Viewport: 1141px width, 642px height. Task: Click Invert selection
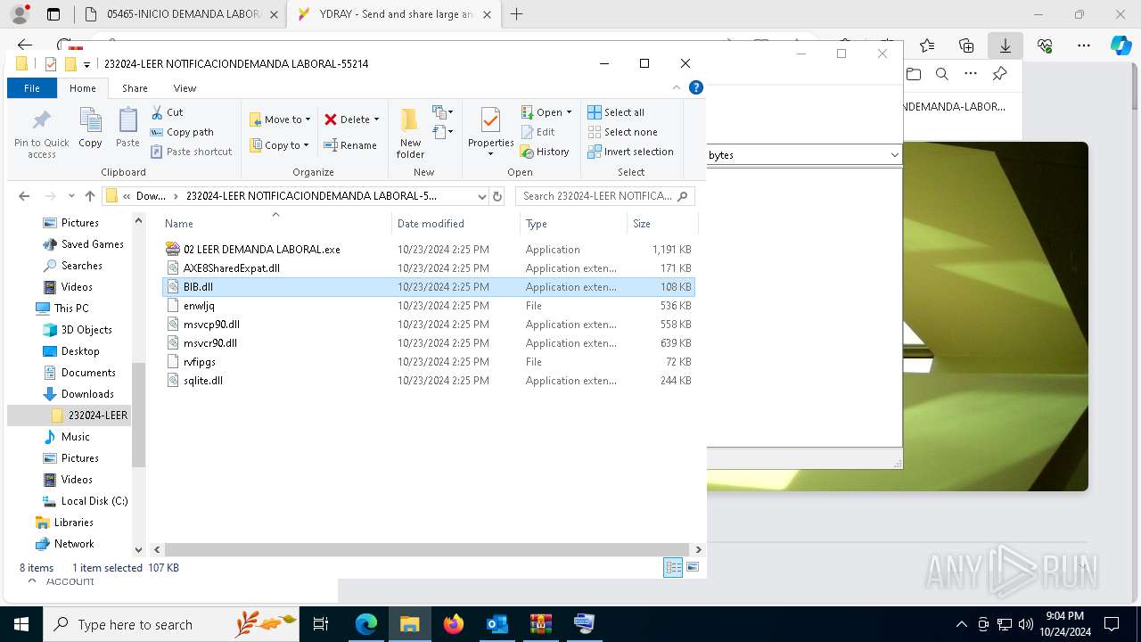coord(630,152)
